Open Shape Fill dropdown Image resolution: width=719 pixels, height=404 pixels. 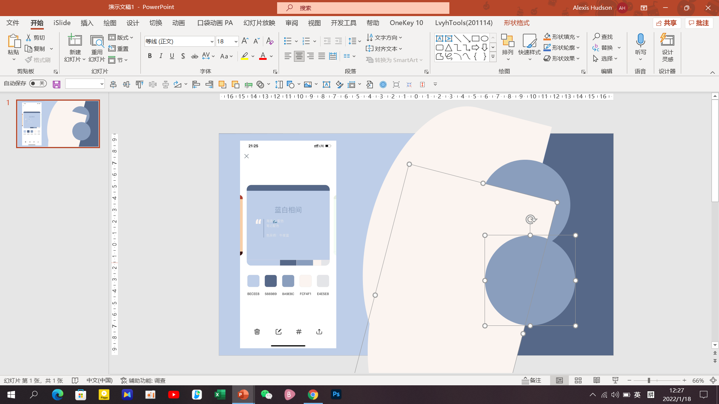point(578,37)
